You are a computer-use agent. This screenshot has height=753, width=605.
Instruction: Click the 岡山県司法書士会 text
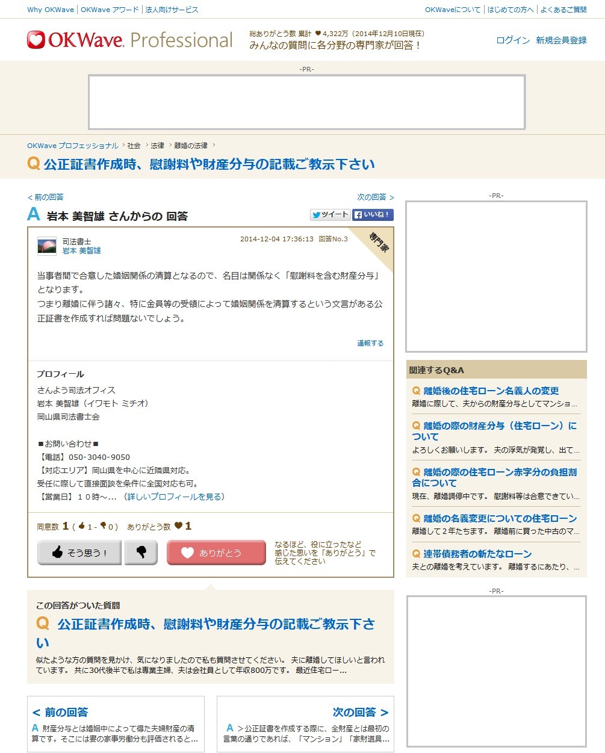68,417
